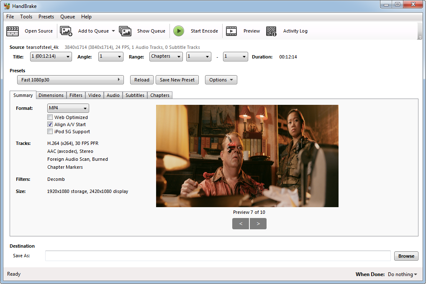The height and width of the screenshot is (284, 426).
Task: Click the Save As destination field
Action: pyautogui.click(x=218, y=256)
